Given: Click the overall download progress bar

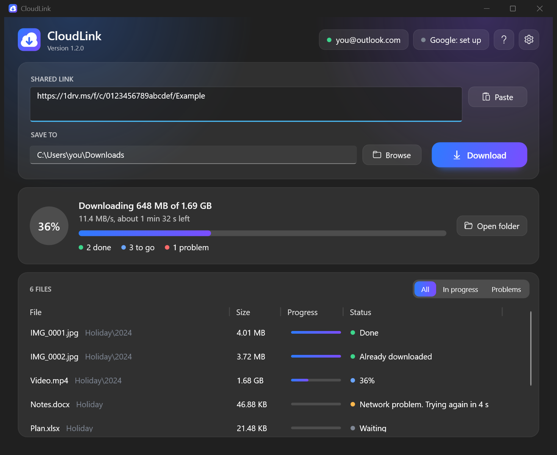Looking at the screenshot, I should 262,233.
